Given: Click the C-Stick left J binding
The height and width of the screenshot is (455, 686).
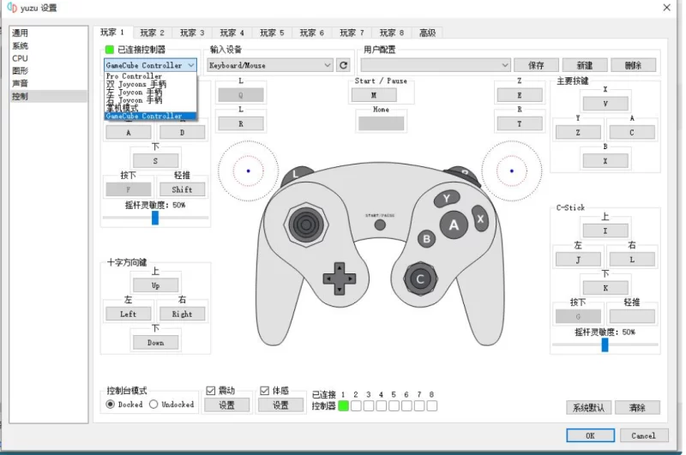Looking at the screenshot, I should [x=578, y=260].
